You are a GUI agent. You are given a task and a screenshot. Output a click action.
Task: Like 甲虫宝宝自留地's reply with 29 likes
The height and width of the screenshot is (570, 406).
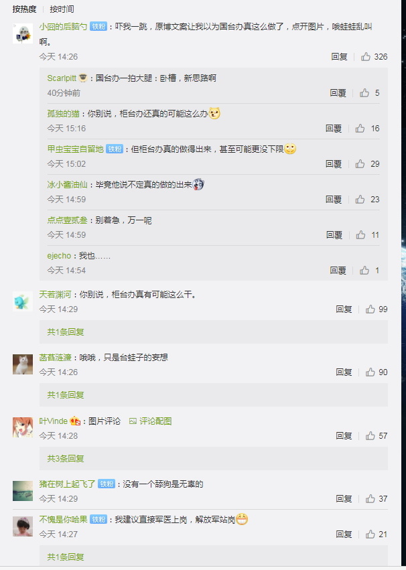pyautogui.click(x=360, y=164)
